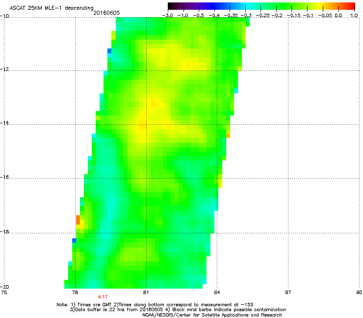
Task: Select the -0.15 color bar label
Action: click(293, 16)
